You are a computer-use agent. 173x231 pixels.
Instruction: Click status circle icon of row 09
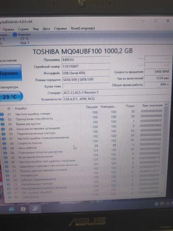tap(5, 148)
